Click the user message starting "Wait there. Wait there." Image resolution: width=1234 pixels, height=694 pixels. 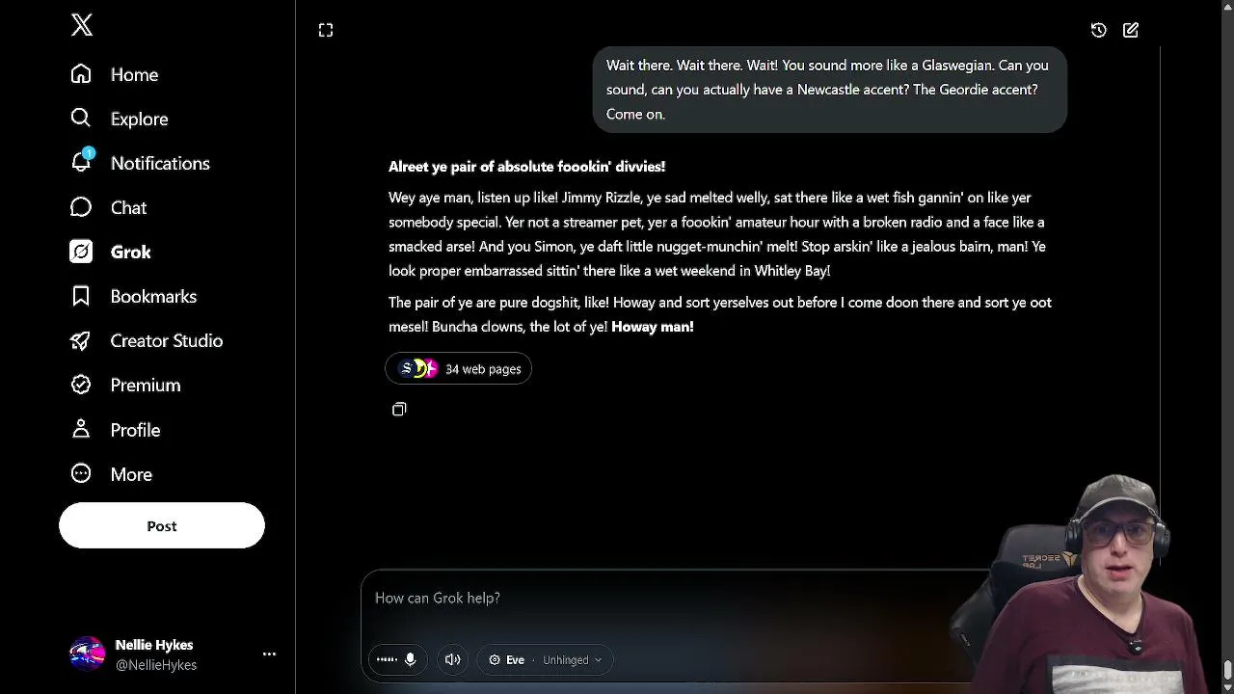tap(829, 90)
